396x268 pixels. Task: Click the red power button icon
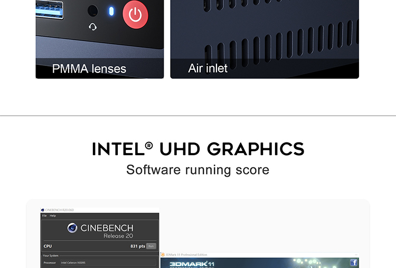click(135, 14)
